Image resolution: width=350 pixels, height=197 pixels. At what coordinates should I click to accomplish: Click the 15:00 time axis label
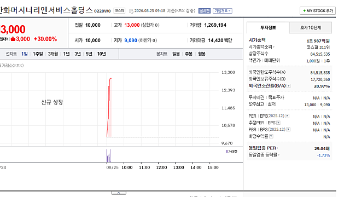click(x=213, y=167)
